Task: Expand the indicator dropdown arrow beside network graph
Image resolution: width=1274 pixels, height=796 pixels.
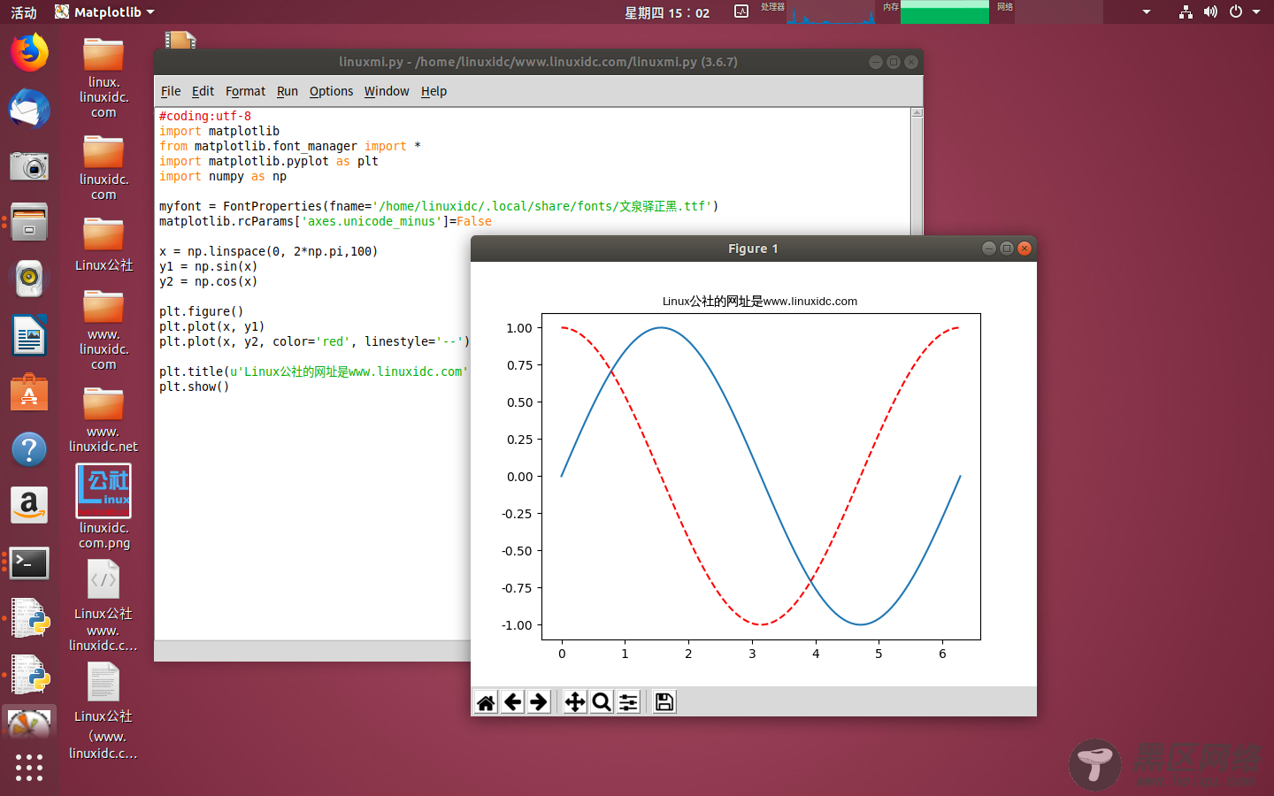Action: 1147,11
